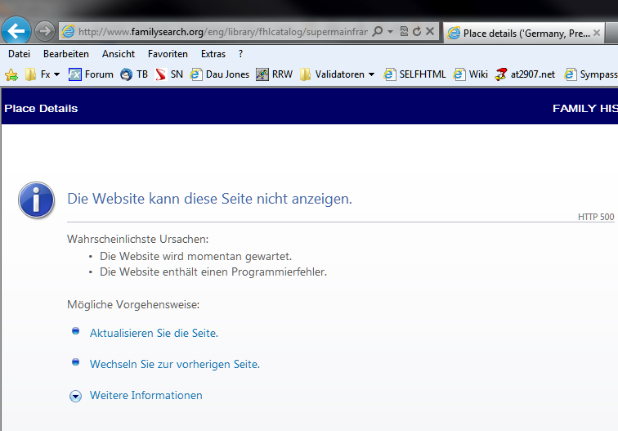Open the Favoriten menu
Image resolution: width=618 pixels, height=431 pixels.
pyautogui.click(x=168, y=54)
